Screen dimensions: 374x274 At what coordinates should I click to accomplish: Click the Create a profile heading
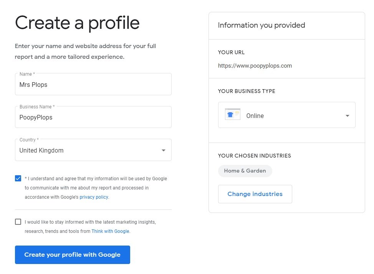tap(77, 22)
